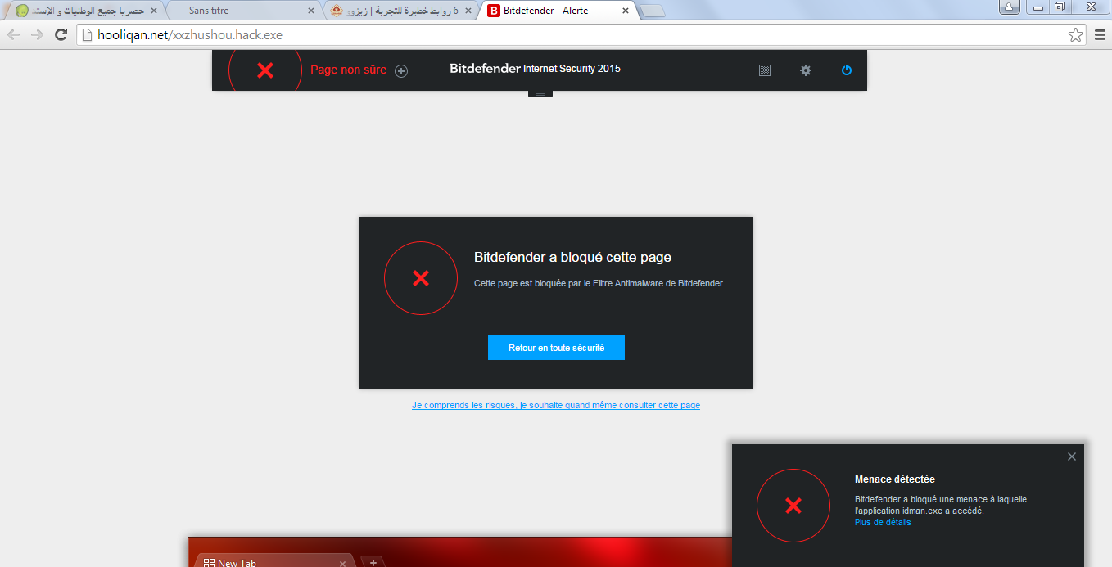Image resolution: width=1112 pixels, height=567 pixels.
Task: Close the Menace détectée notification
Action: coord(1072,457)
